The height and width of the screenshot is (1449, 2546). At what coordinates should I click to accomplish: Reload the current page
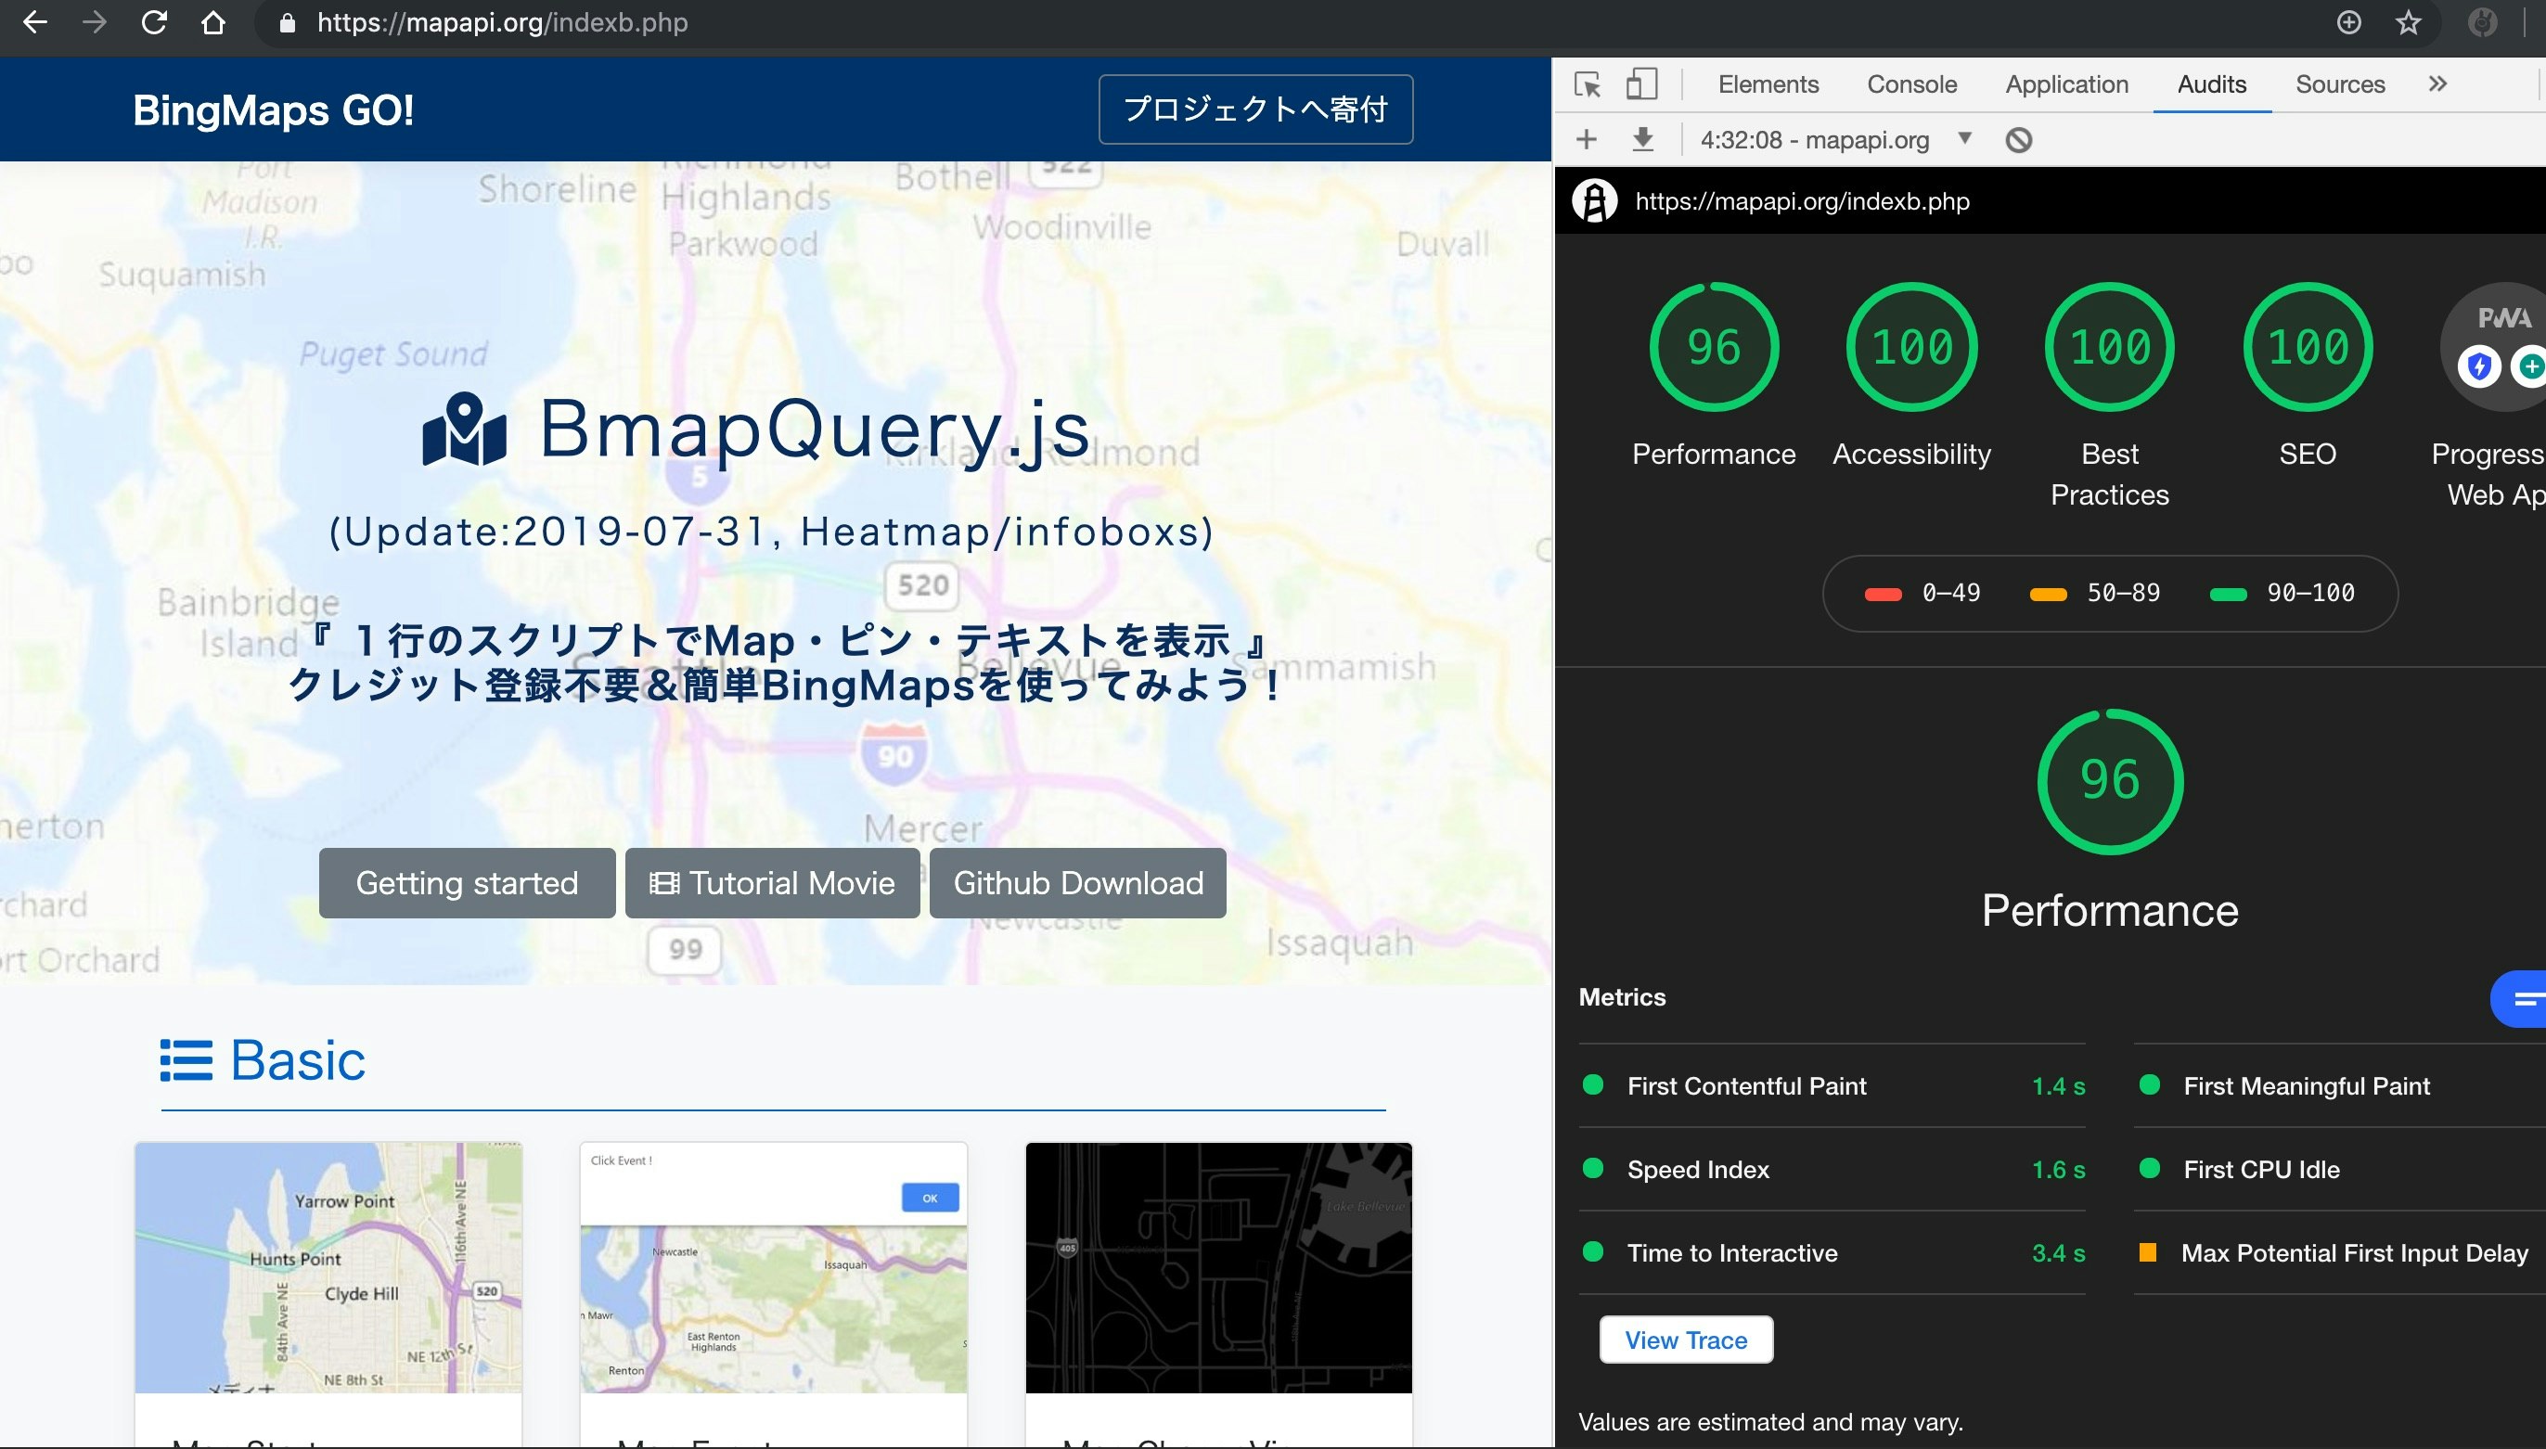[154, 22]
